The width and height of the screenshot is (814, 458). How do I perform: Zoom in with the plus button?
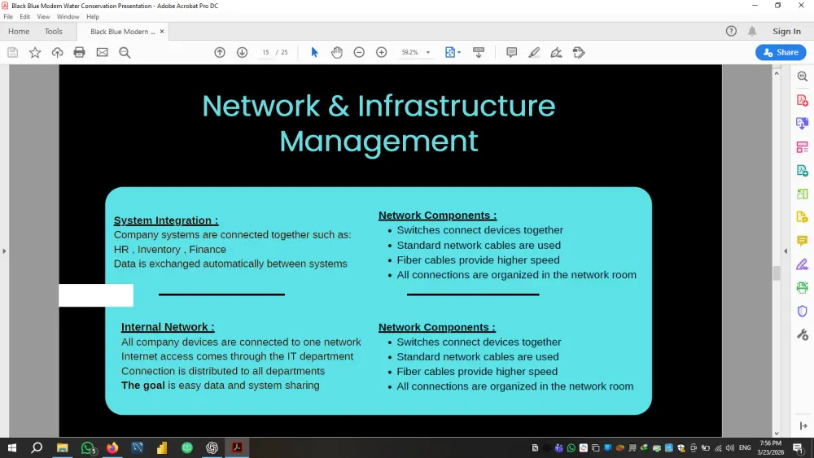click(382, 52)
